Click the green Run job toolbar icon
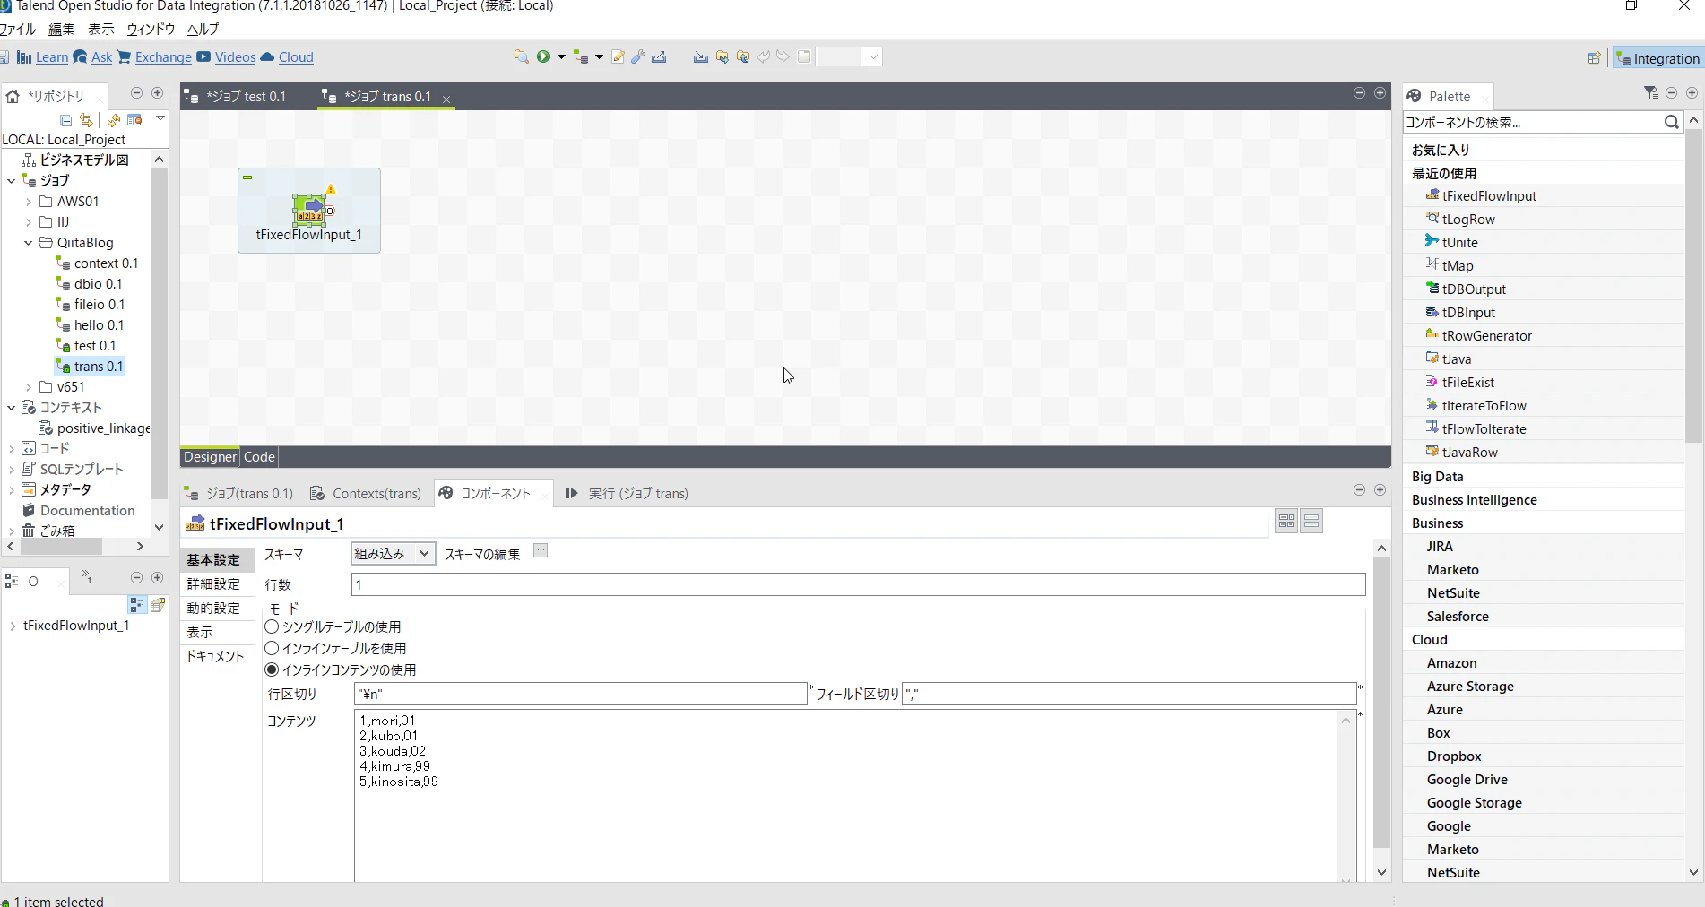Screen dimensions: 1705x907 click(x=543, y=56)
